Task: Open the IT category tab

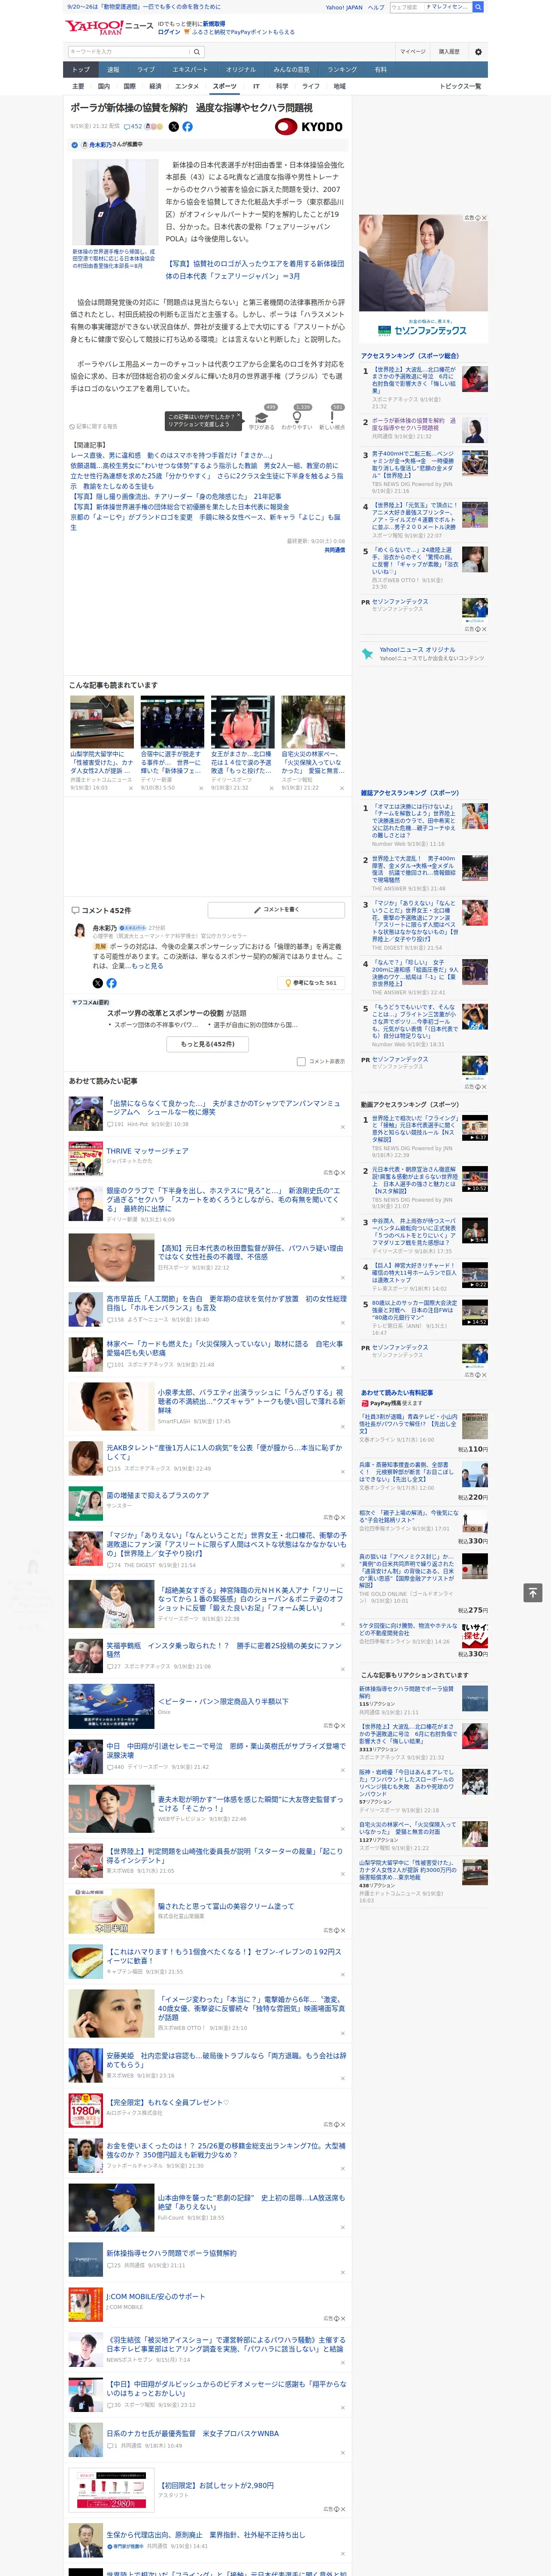Action: tap(256, 86)
